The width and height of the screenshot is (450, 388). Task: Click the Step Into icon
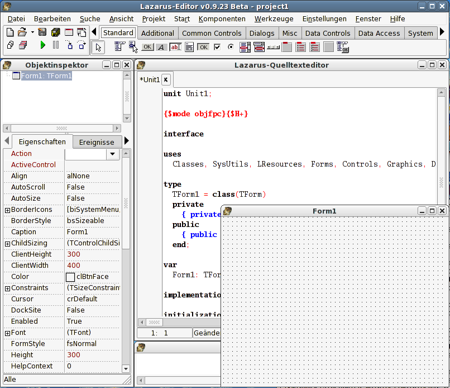69,45
